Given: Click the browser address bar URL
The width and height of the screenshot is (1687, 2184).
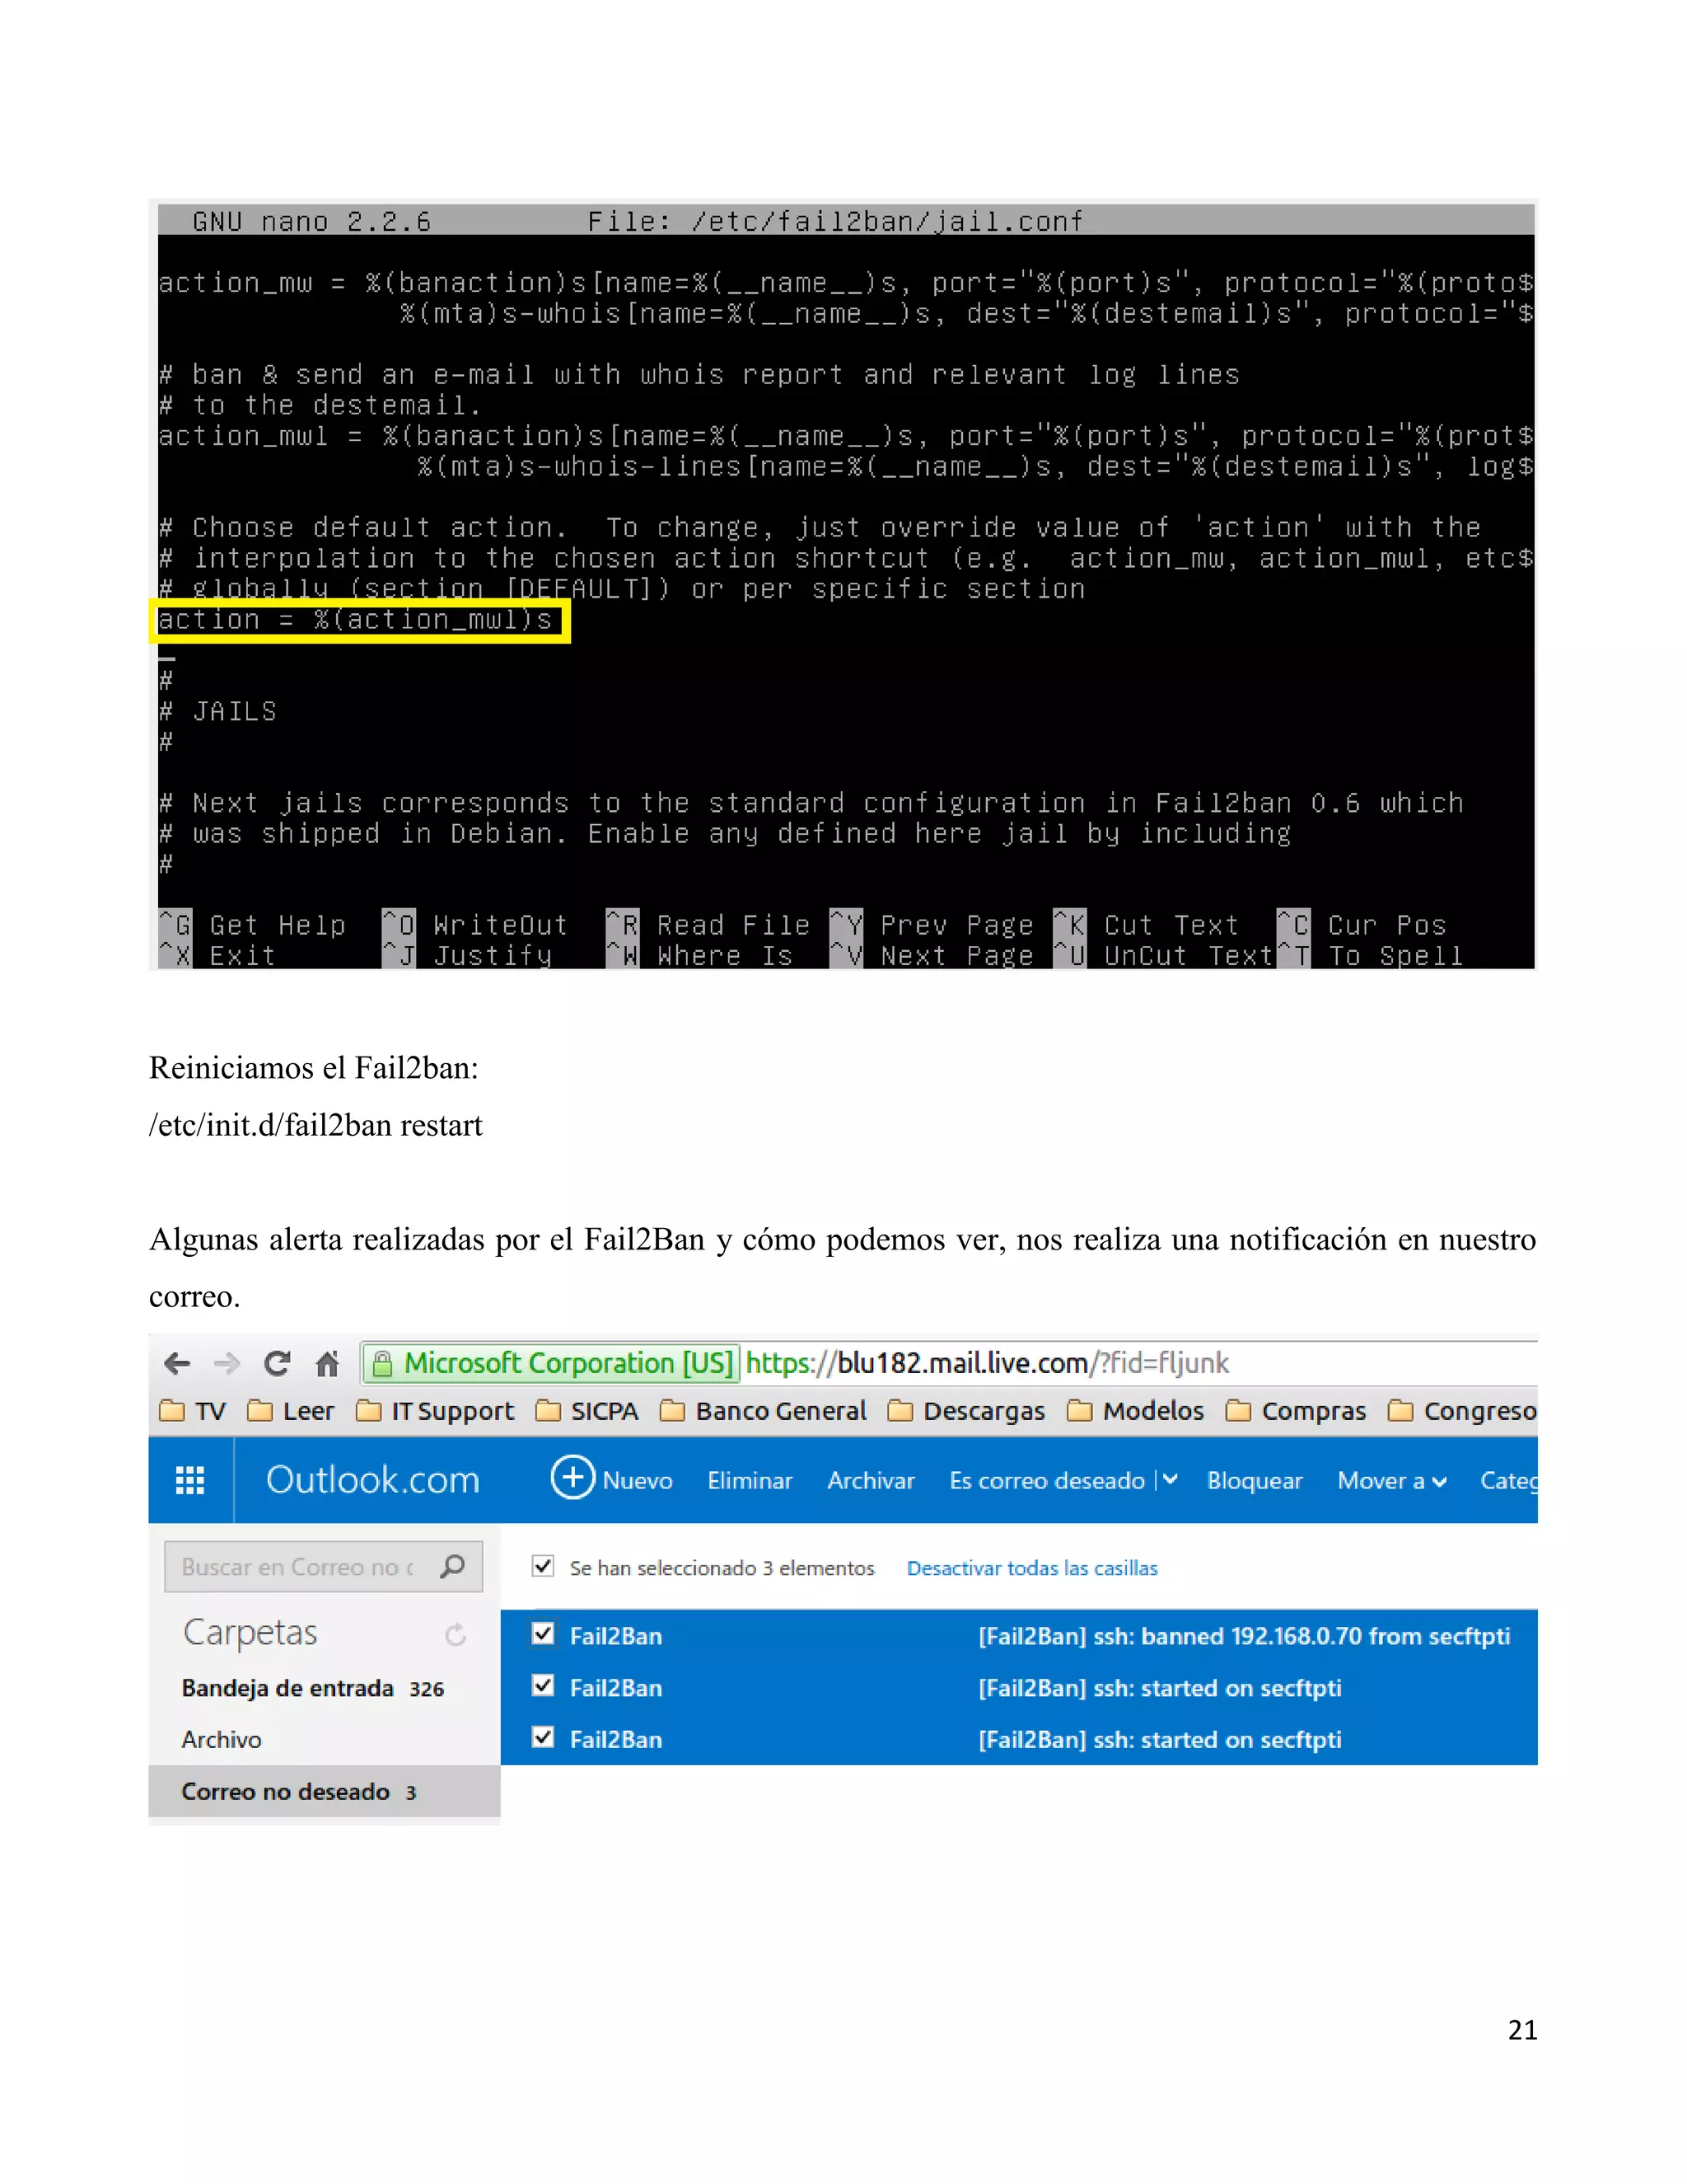Looking at the screenshot, I should [986, 1363].
